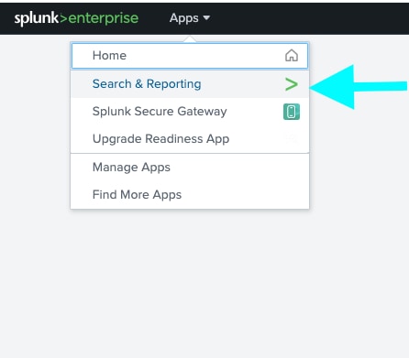Choose Manage Apps in the menu

190,168
